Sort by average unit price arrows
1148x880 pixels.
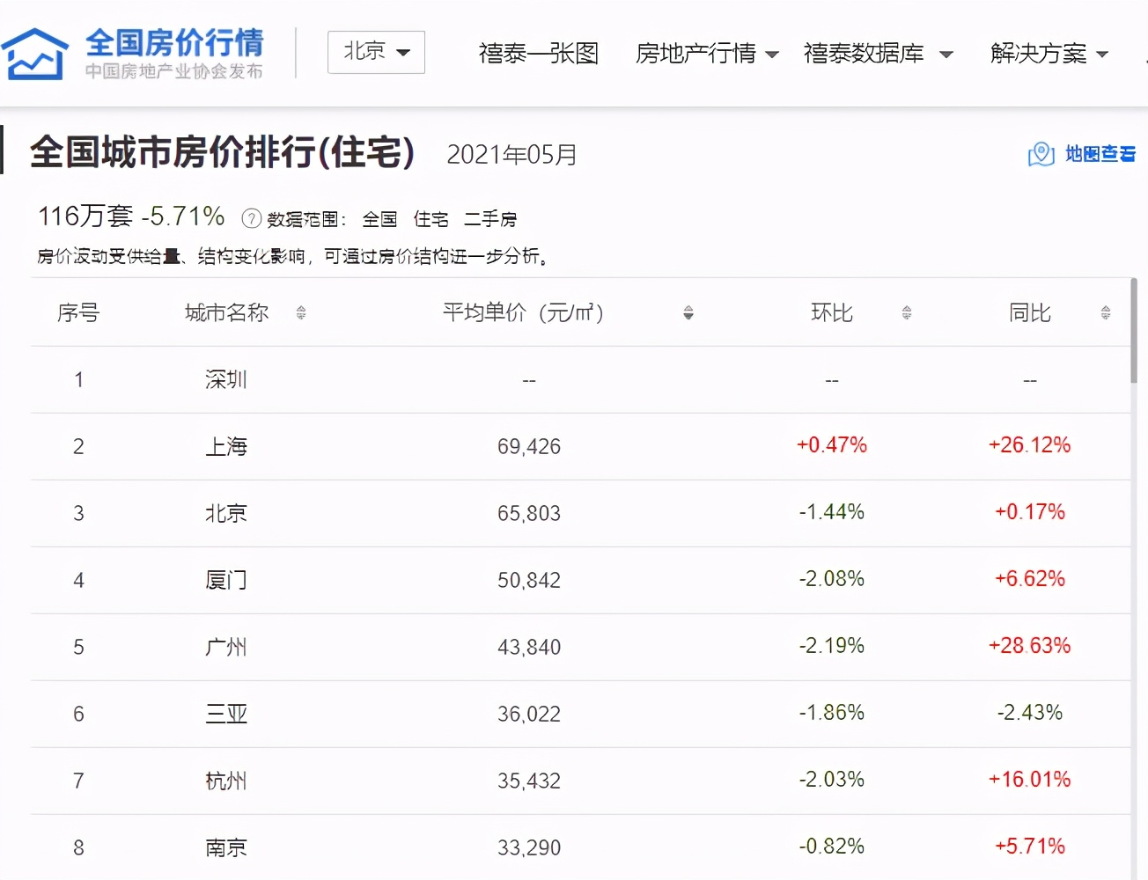[x=688, y=312]
